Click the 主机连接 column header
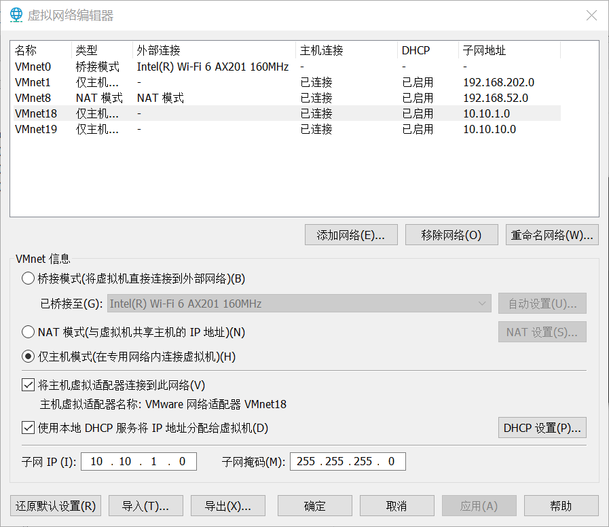The image size is (609, 527). click(x=346, y=50)
